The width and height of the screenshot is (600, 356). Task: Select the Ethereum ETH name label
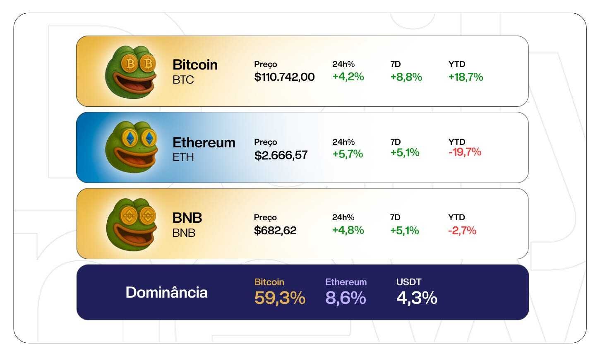click(x=204, y=149)
